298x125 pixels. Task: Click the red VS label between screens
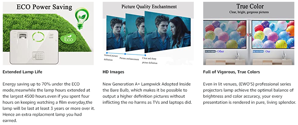[249, 35]
